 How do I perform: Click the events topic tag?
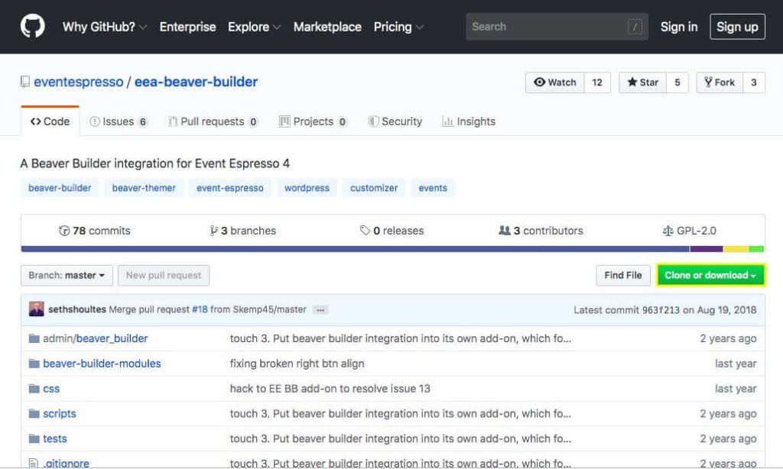[x=433, y=188]
